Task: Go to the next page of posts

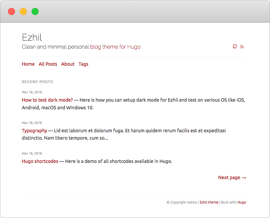Action: (232, 177)
